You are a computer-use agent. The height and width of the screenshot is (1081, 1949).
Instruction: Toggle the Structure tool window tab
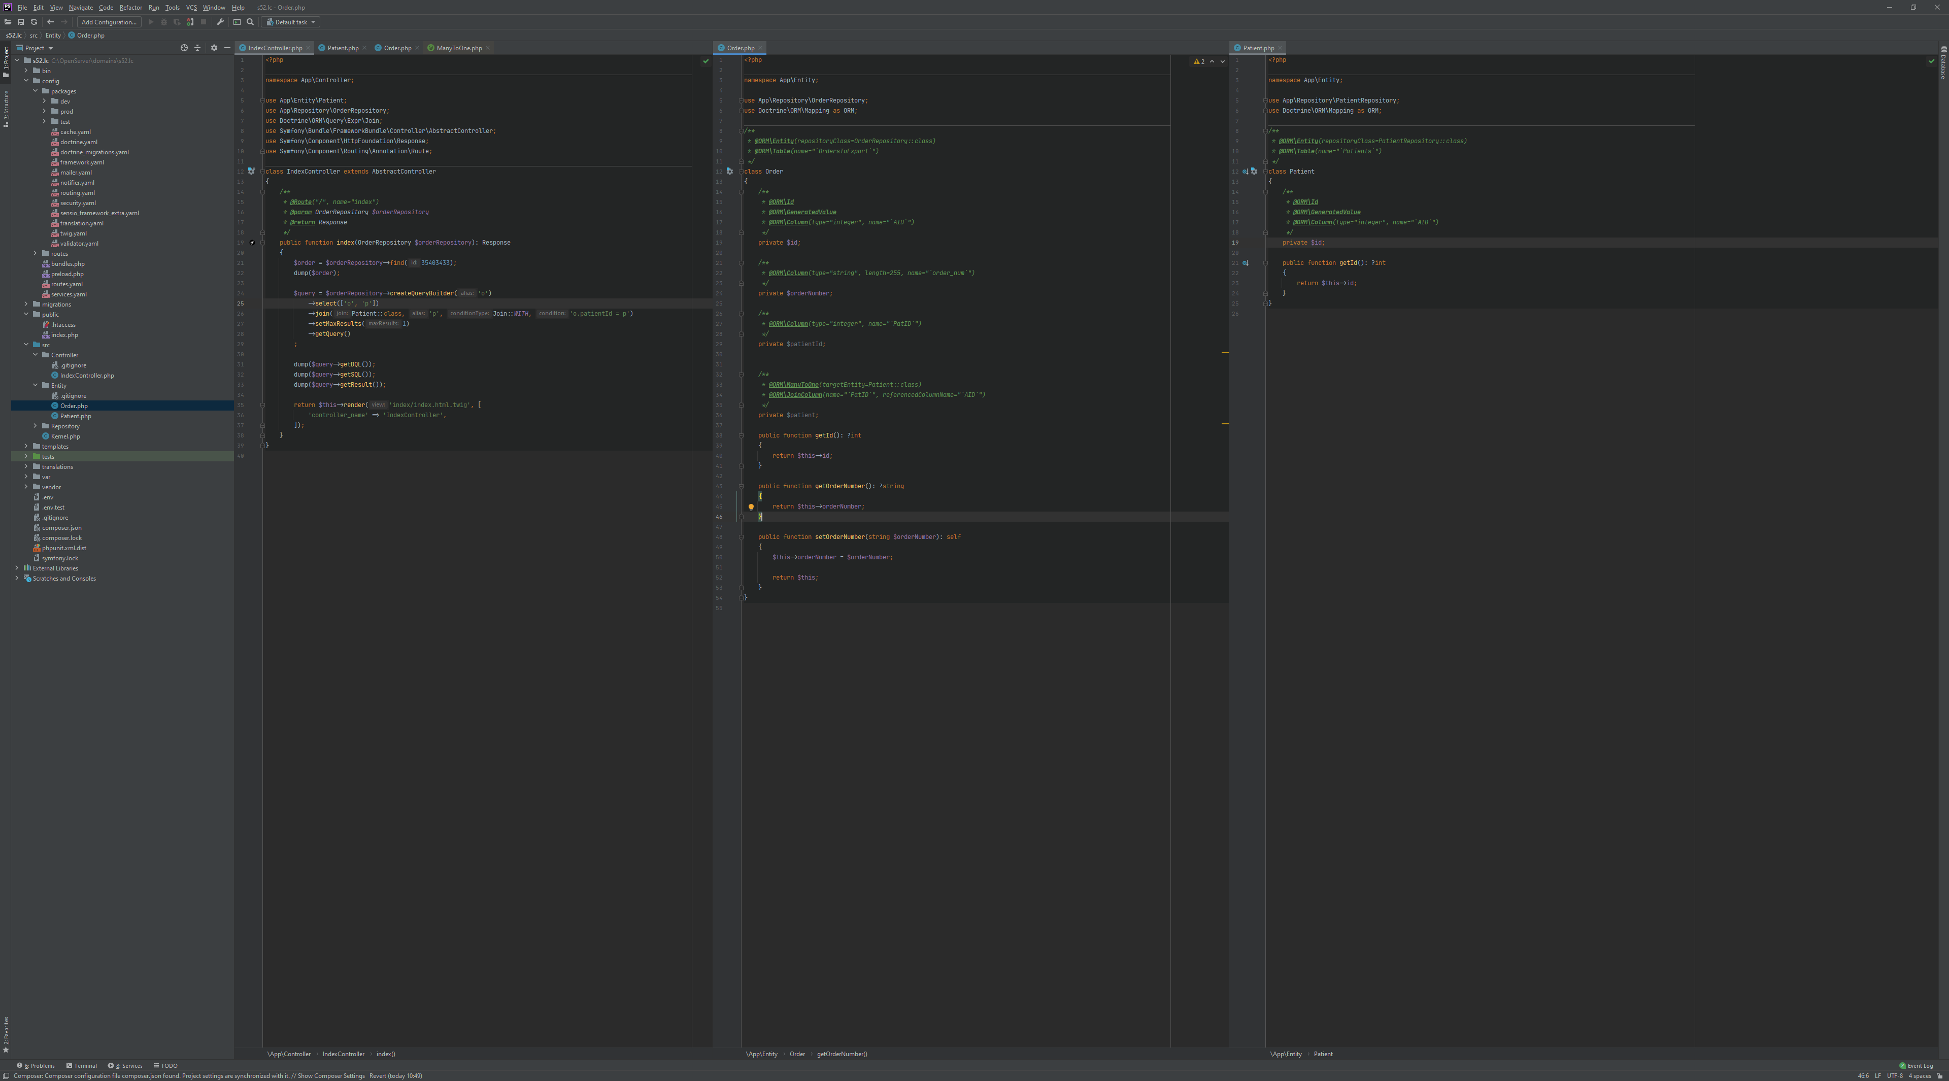click(x=5, y=109)
